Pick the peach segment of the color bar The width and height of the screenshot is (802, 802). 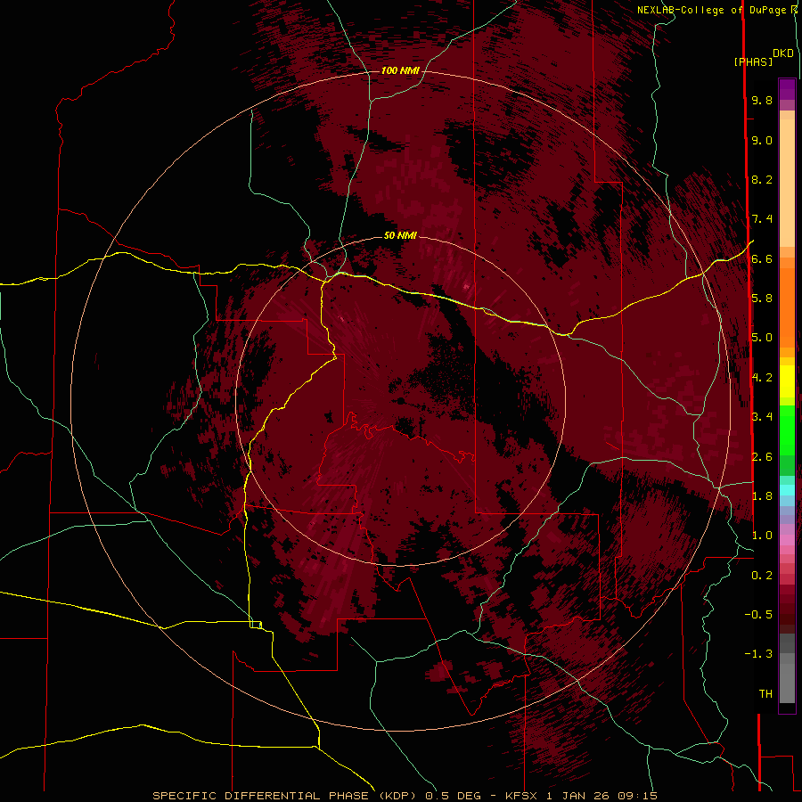(x=787, y=183)
